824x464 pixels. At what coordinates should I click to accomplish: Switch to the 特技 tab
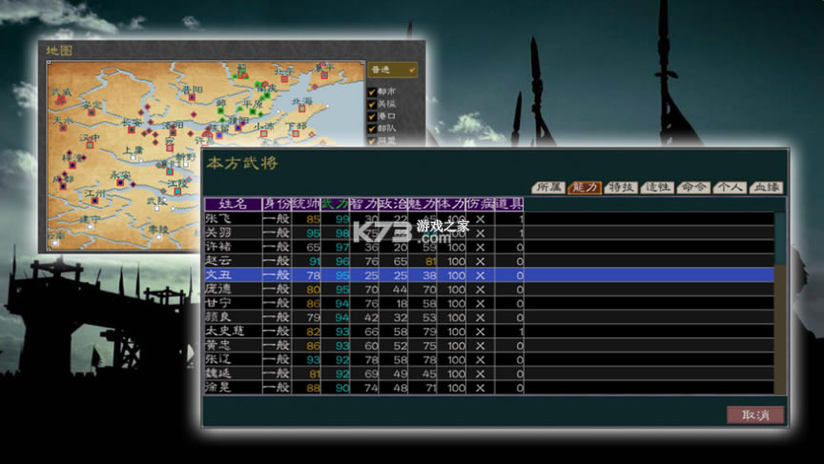point(622,188)
